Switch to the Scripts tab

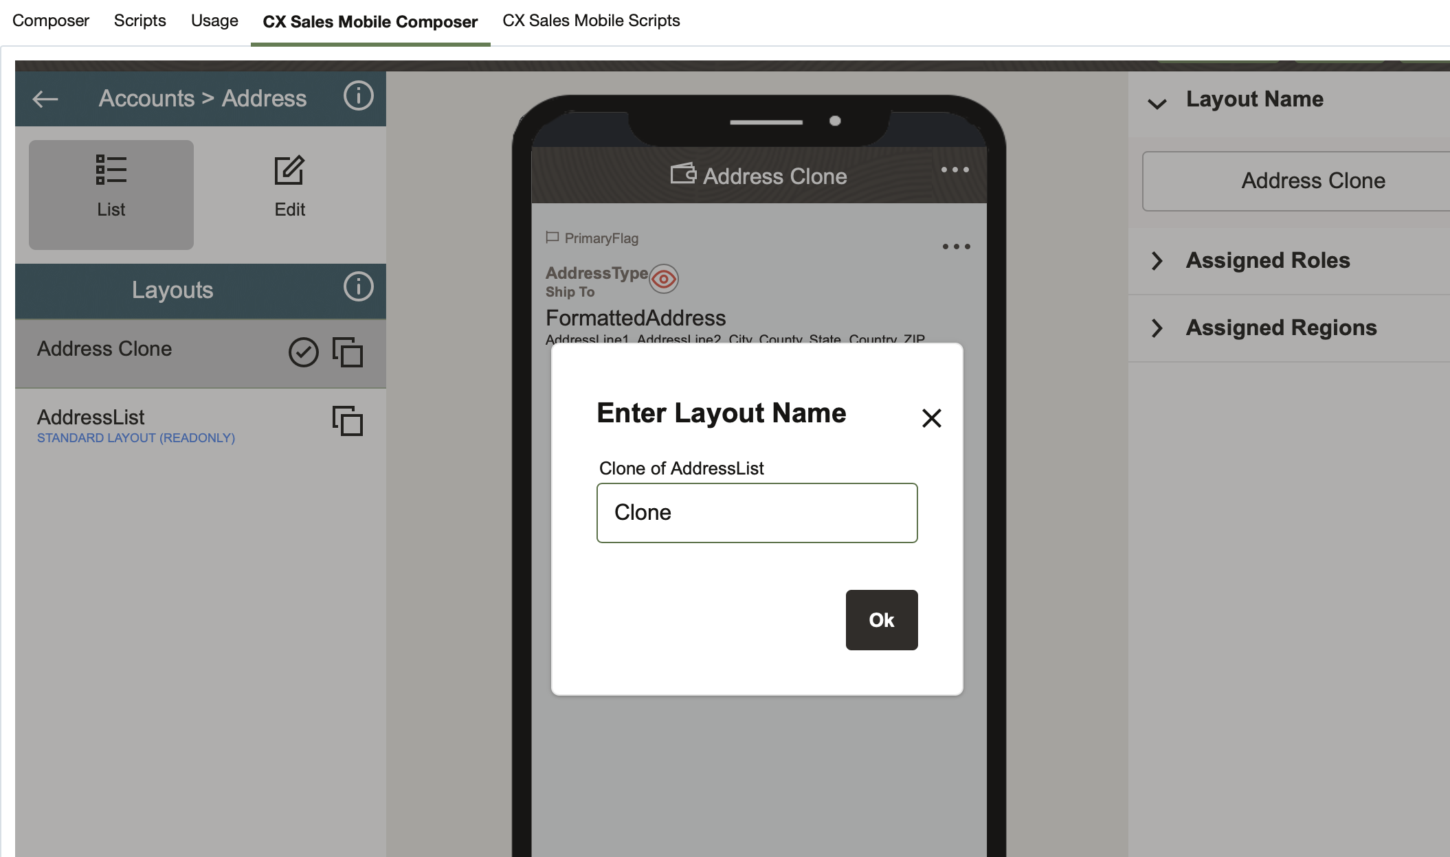click(140, 21)
